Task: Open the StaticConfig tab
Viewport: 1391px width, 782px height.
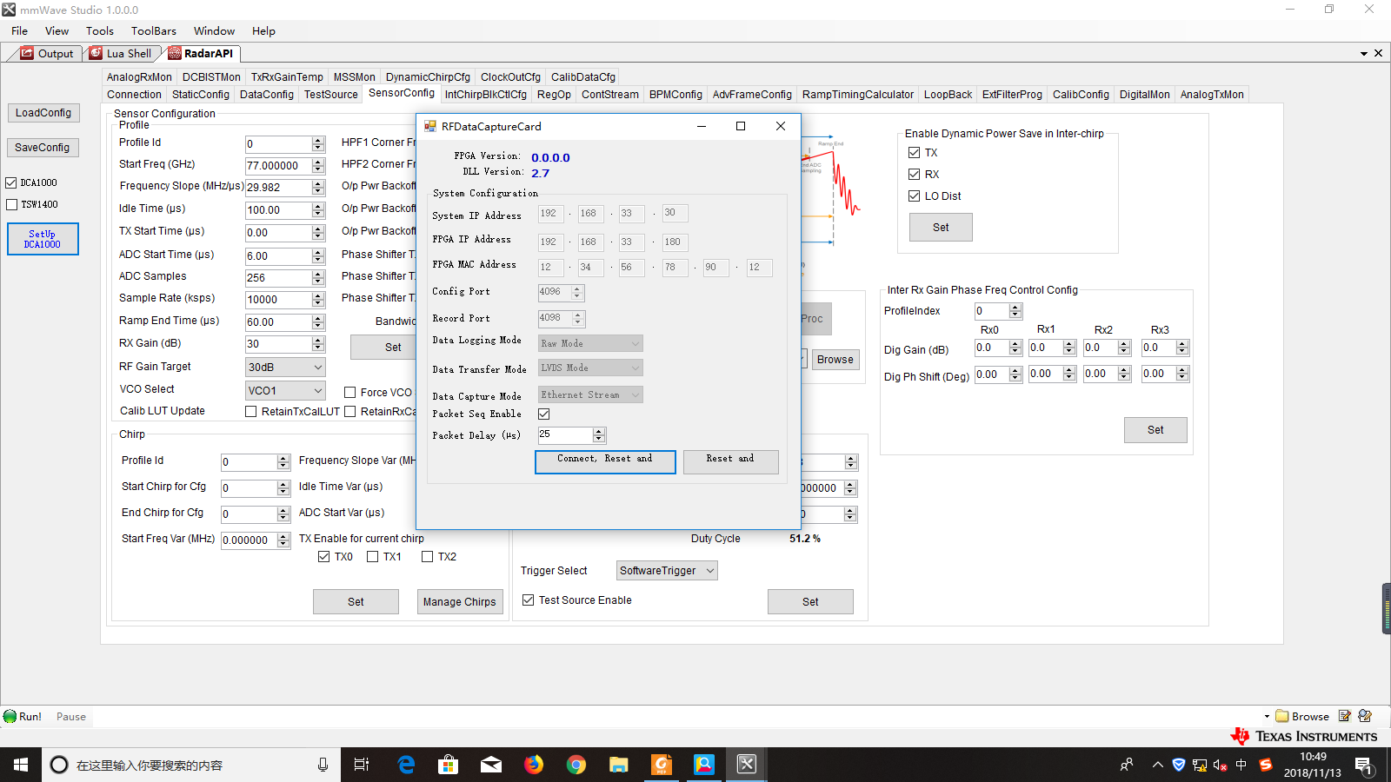Action: coord(201,95)
